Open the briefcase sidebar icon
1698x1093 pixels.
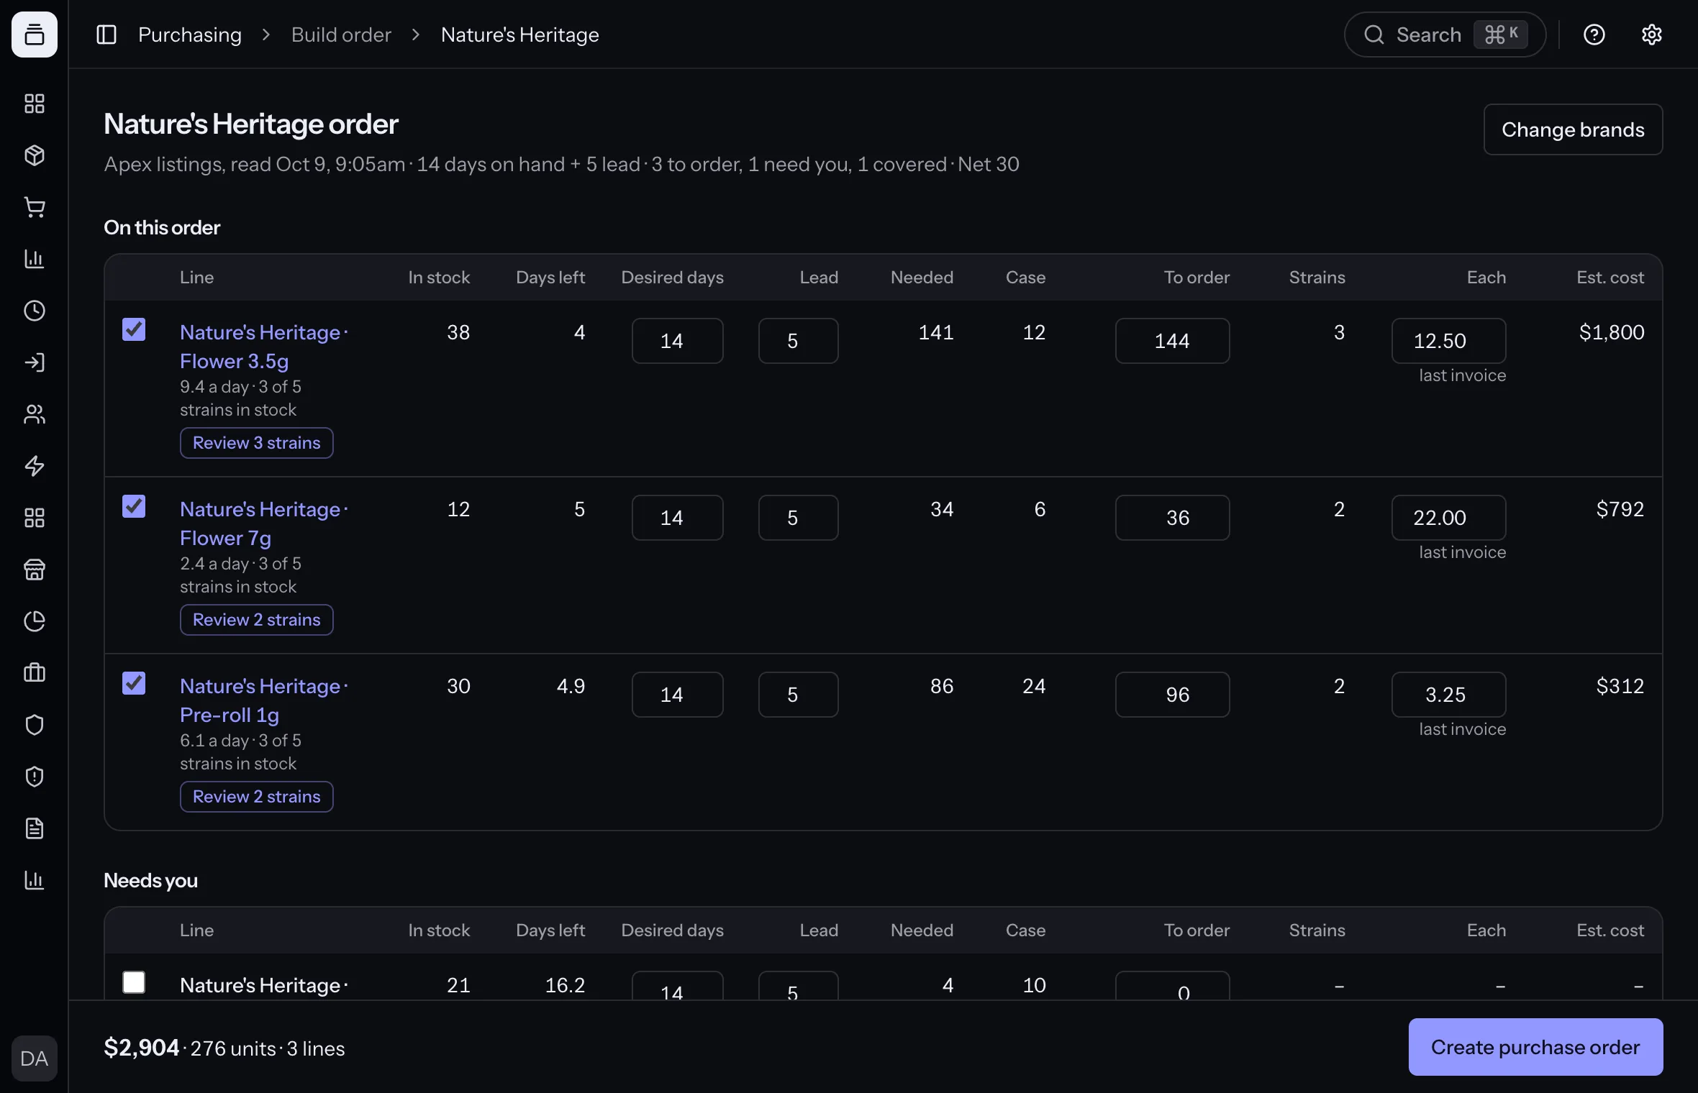point(35,673)
